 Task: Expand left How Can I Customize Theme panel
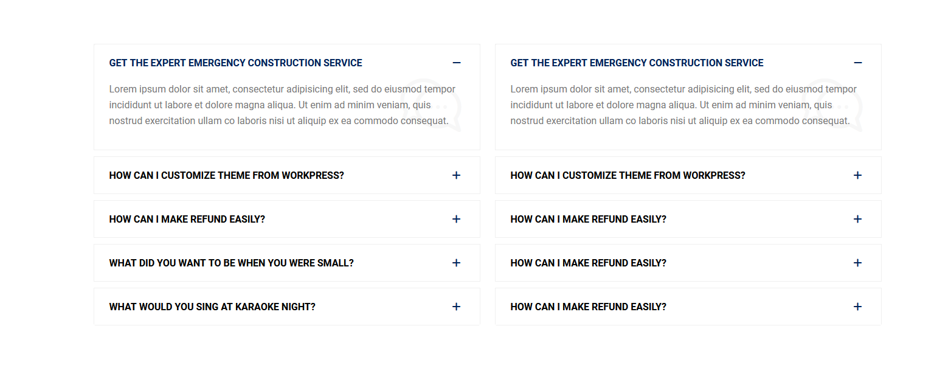[x=226, y=175]
